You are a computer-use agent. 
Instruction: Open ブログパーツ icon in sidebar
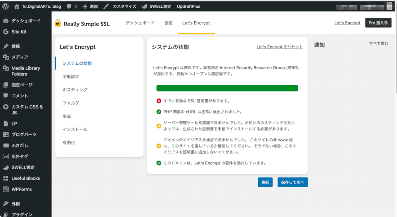pyautogui.click(x=5, y=134)
